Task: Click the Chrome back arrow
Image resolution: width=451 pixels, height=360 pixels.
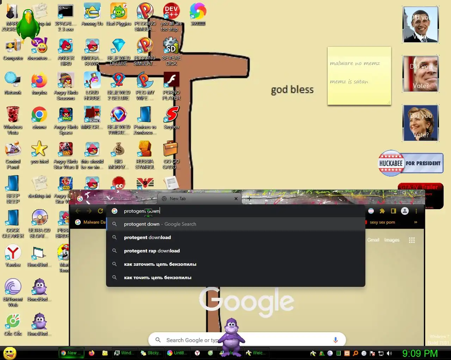Action: click(78, 211)
